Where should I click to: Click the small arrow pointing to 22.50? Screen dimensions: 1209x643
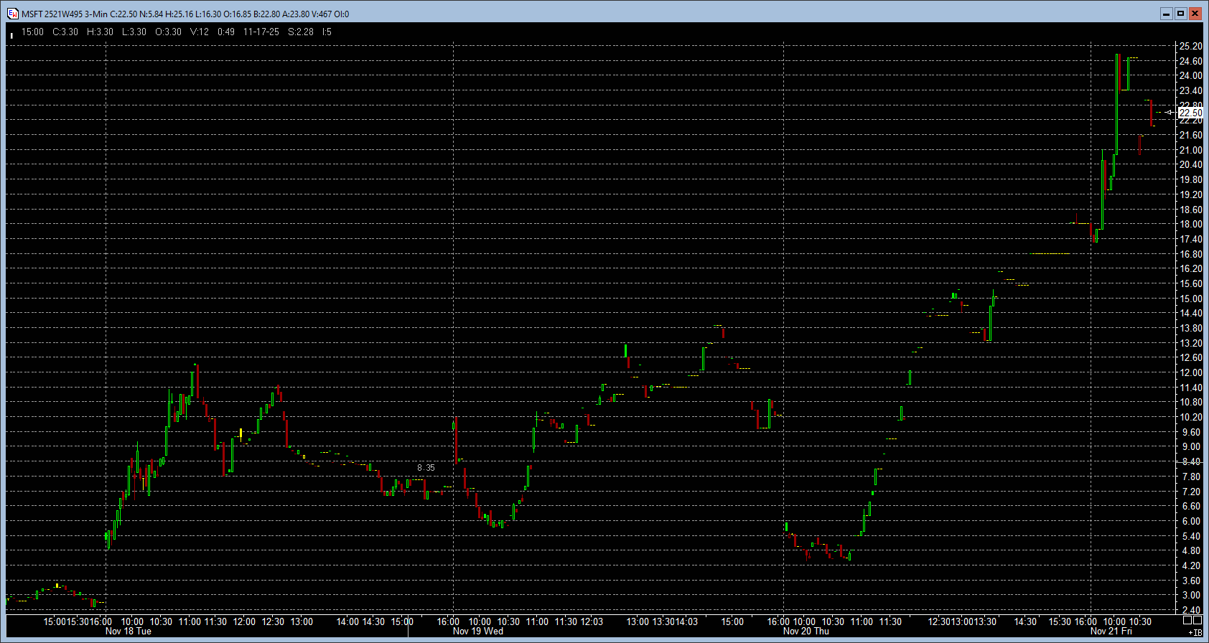[x=1170, y=113]
